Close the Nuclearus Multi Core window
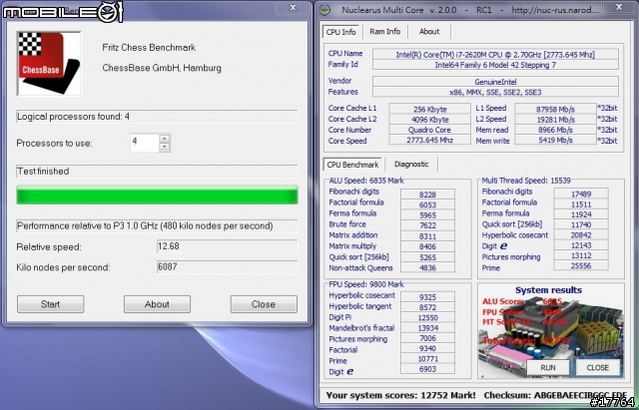Screen dimensions: 639x410 coord(619,7)
